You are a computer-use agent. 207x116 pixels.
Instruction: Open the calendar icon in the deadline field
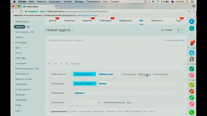(99, 102)
